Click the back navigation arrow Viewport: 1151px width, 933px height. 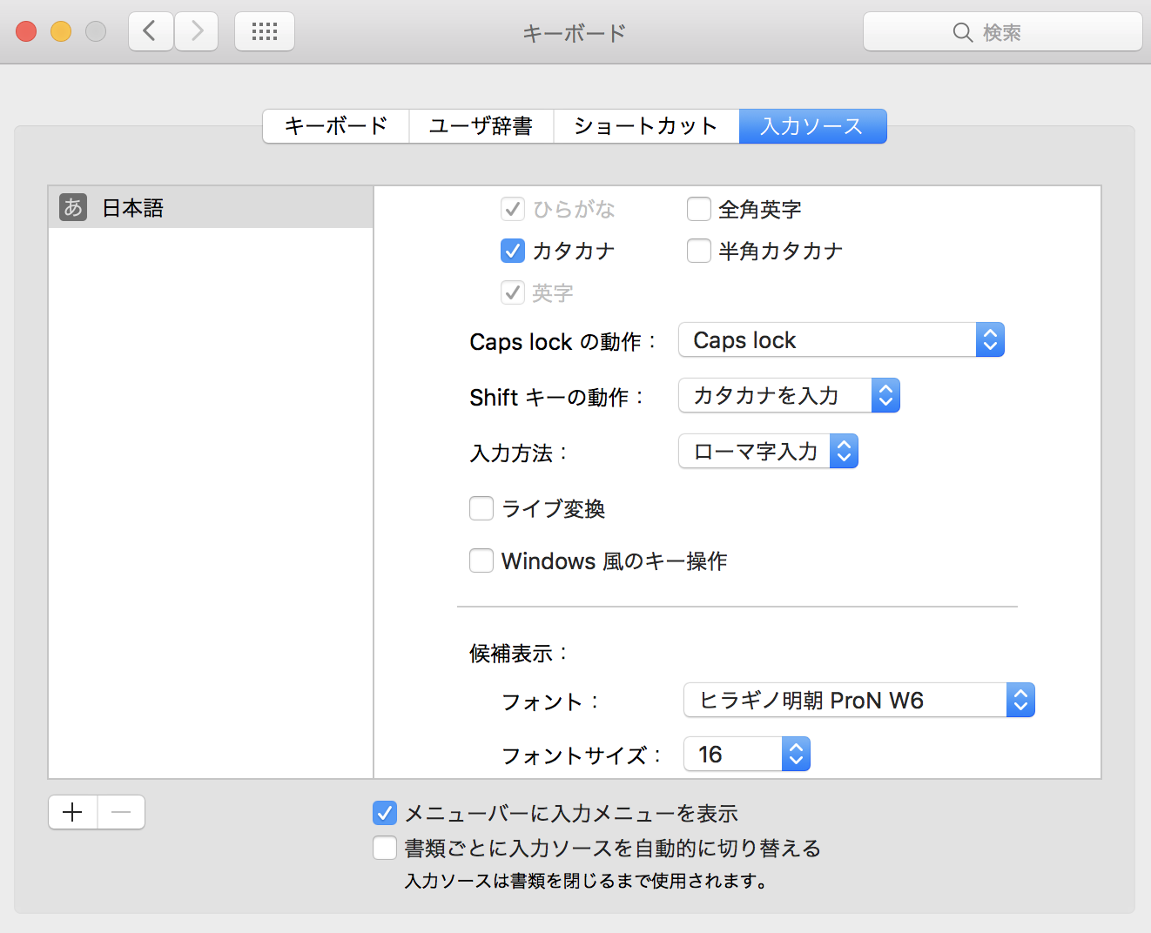(151, 32)
